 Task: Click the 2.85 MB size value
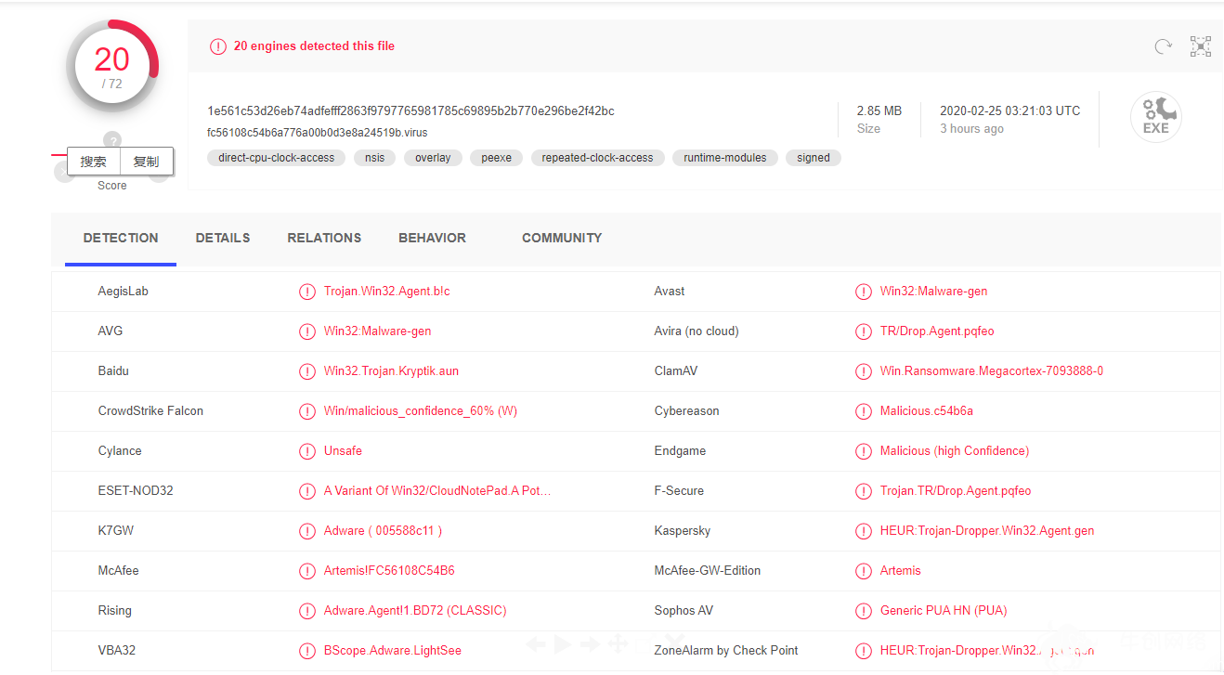click(x=879, y=111)
